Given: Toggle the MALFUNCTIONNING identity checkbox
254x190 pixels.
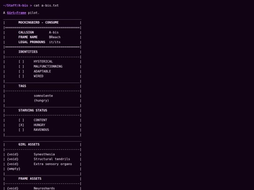Looking at the screenshot, I should point(21,67).
